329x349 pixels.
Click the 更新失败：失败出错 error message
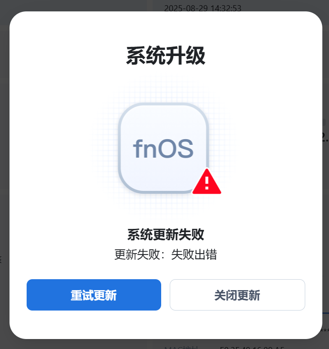click(x=165, y=254)
